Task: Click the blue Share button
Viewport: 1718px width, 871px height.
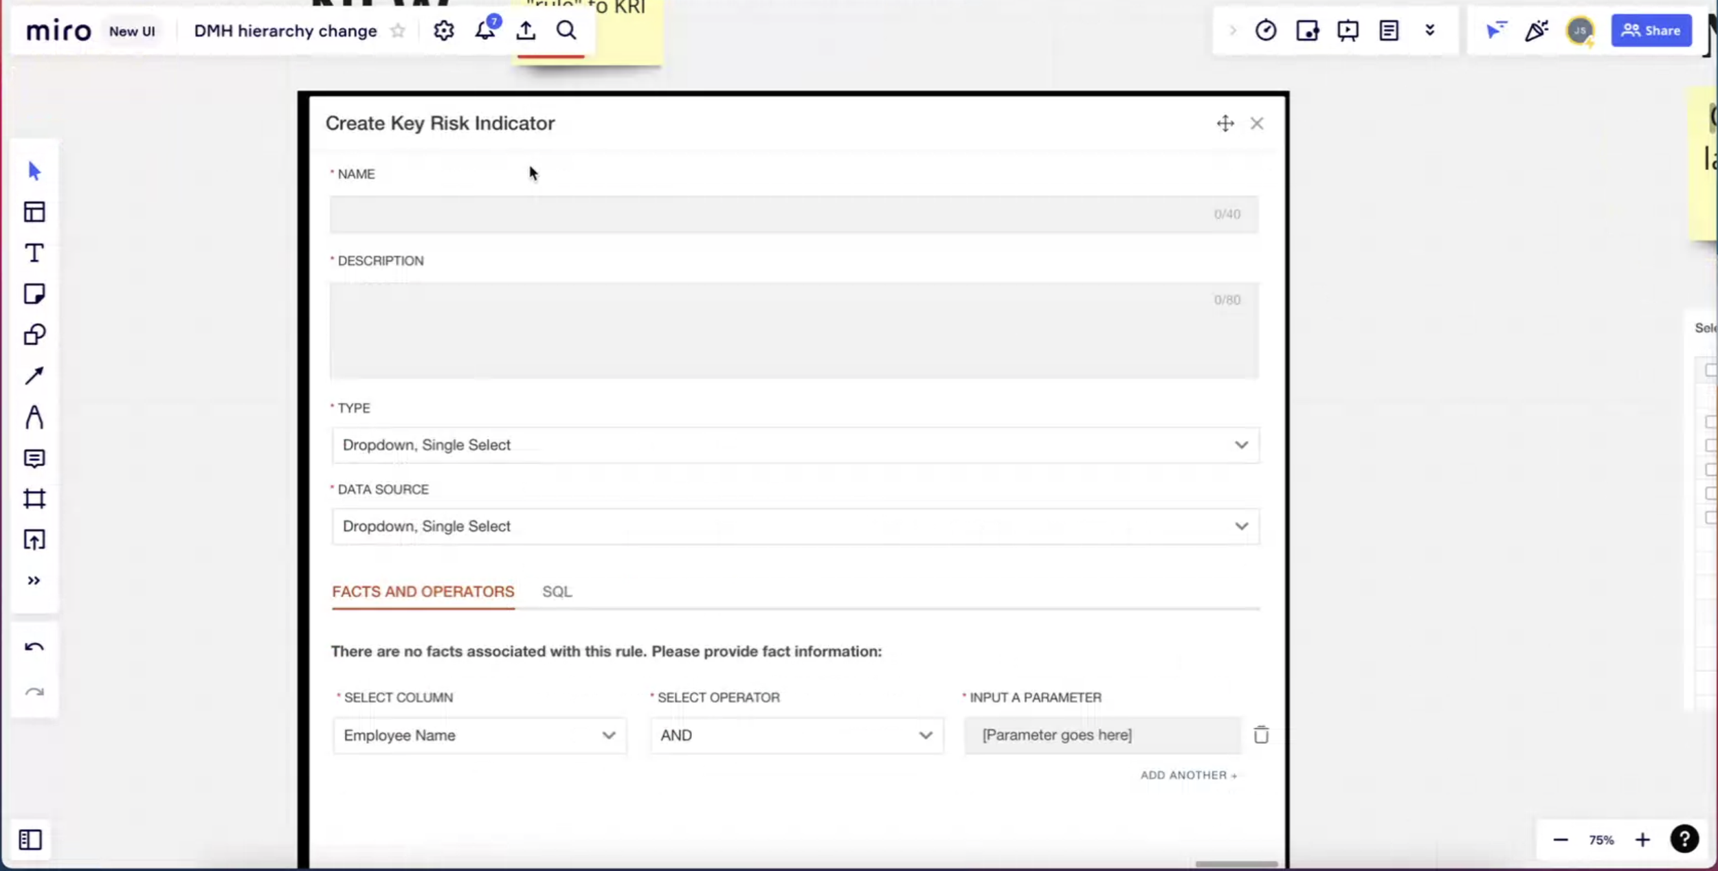Action: (x=1651, y=30)
